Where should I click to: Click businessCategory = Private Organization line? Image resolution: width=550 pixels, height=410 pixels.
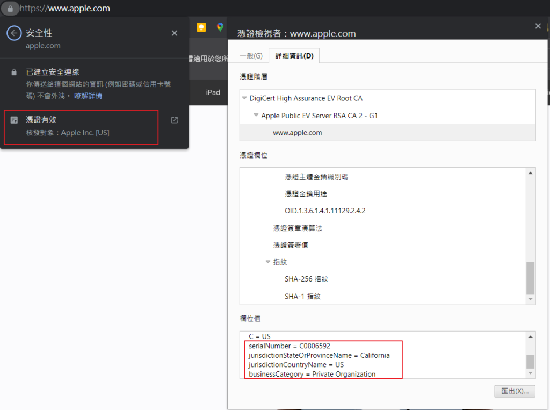(x=312, y=374)
